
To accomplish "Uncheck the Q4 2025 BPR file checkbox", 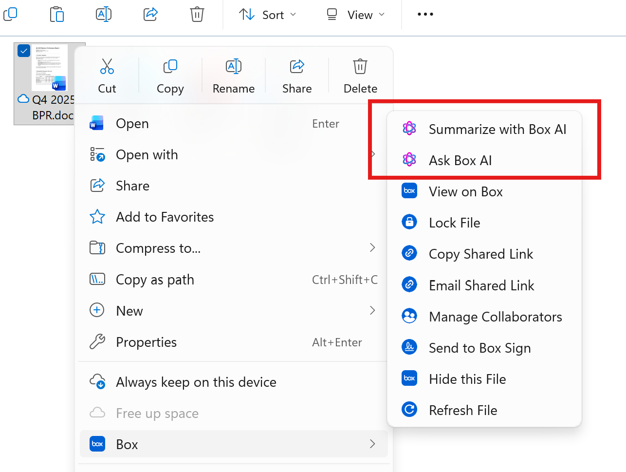I will pyautogui.click(x=24, y=51).
